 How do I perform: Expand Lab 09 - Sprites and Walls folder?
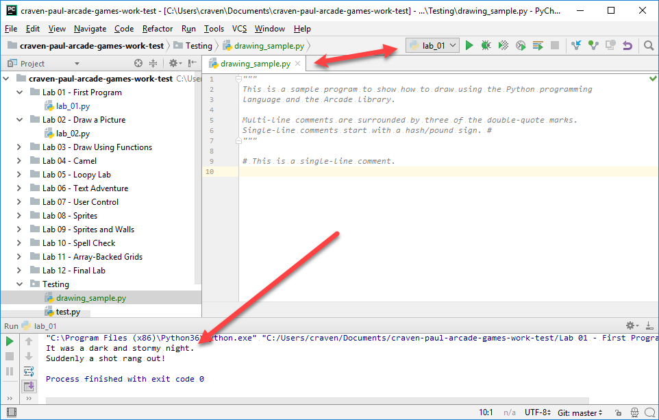19,230
